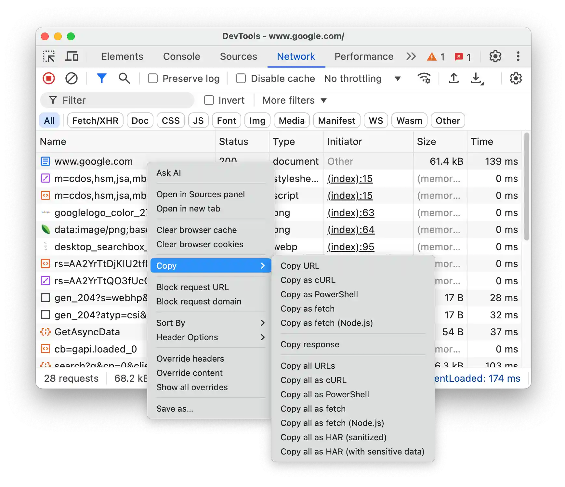Activate the inspect element tool
The width and height of the screenshot is (565, 487).
(49, 56)
